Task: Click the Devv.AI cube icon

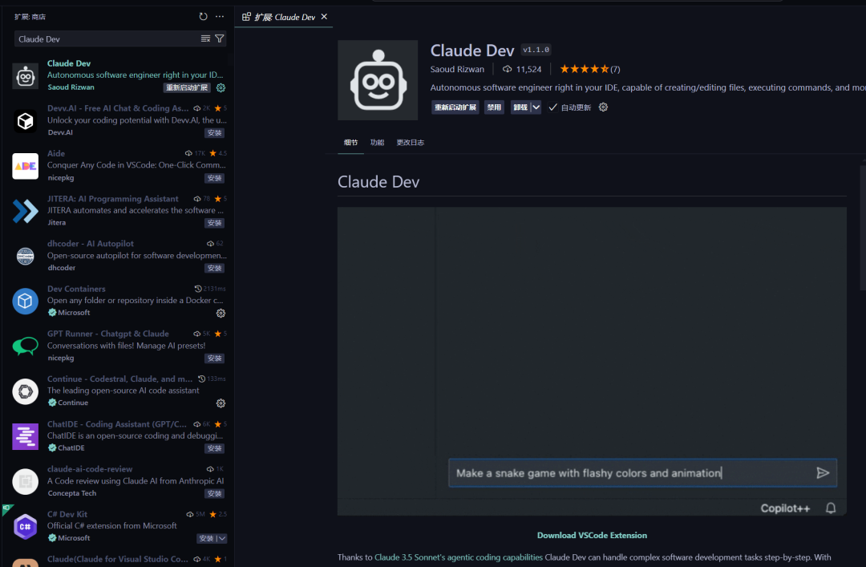Action: [x=26, y=121]
